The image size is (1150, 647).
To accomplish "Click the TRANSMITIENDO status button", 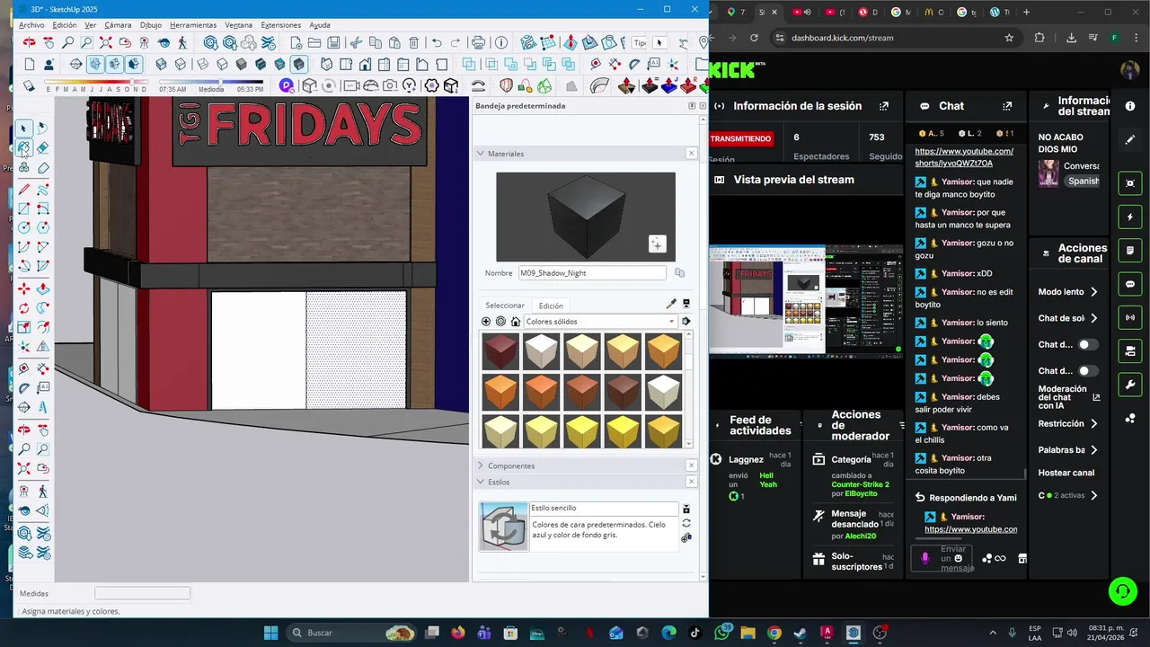I will 741,139.
